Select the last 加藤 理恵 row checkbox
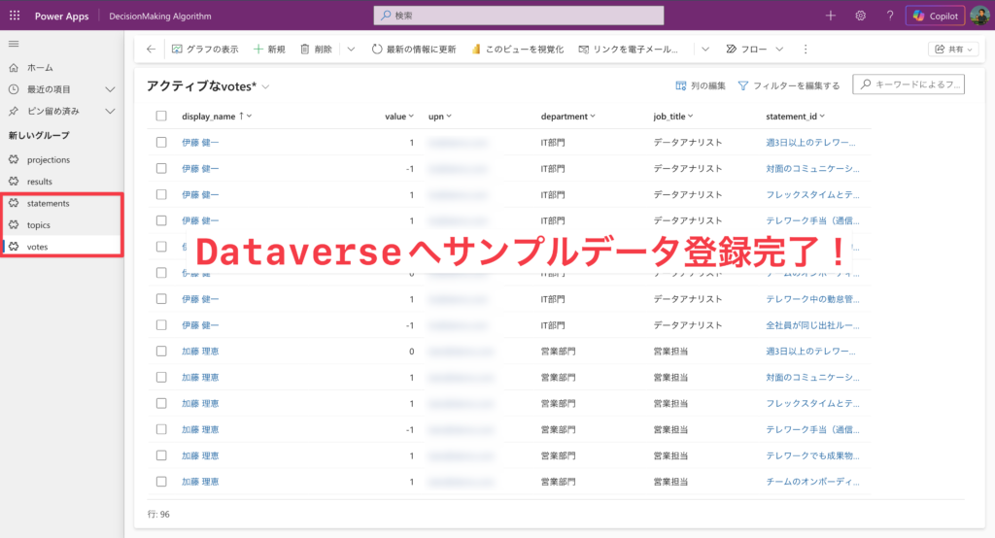Viewport: 995px width, 538px height. (x=161, y=482)
